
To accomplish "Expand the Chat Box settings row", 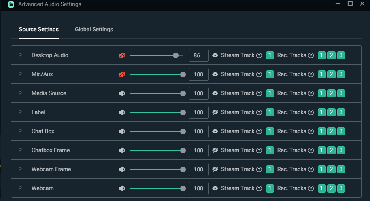I will tap(20, 131).
